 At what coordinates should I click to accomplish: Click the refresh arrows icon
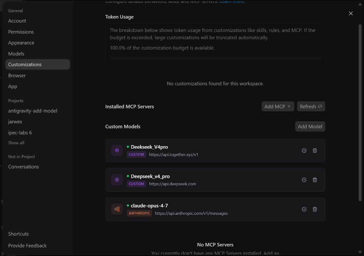320,106
